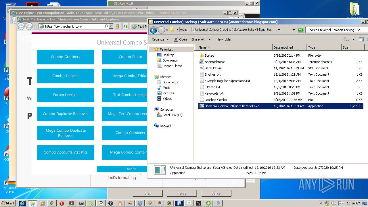Show hidden system tray icons
This screenshot has height=207, width=368.
(321, 203)
